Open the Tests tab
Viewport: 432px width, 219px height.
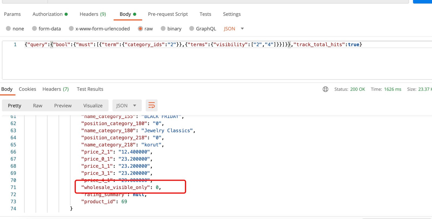pyautogui.click(x=205, y=14)
